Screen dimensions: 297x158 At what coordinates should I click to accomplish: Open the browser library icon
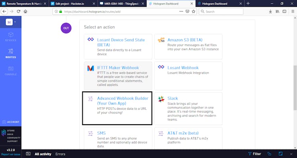pyautogui.click(x=277, y=12)
